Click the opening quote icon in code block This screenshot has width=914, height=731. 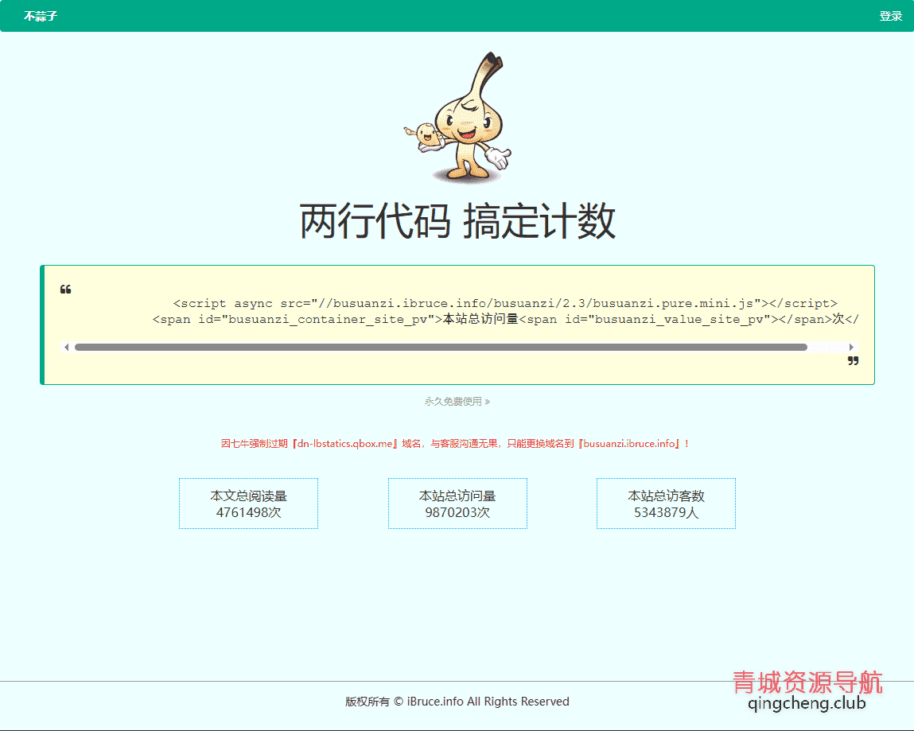[66, 290]
